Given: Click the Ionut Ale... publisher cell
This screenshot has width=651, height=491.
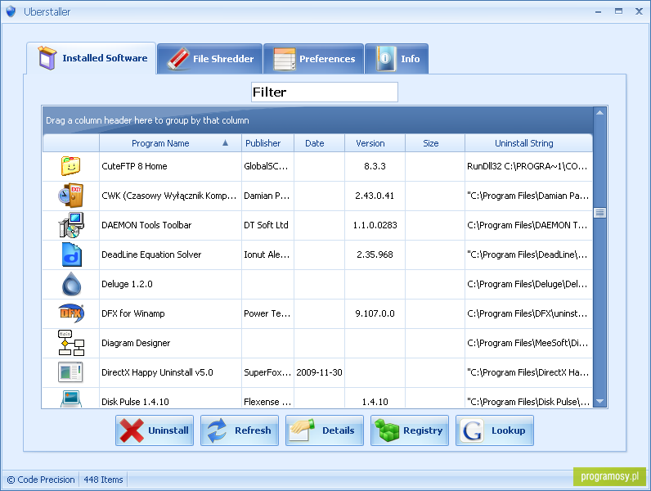Looking at the screenshot, I should (267, 255).
